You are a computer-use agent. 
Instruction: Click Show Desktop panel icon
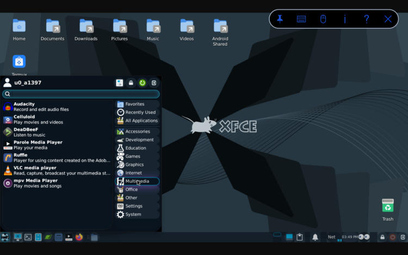tap(18, 237)
